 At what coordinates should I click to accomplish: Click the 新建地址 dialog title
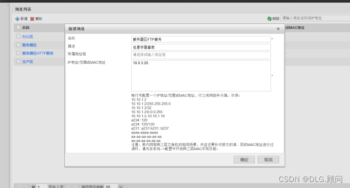pyautogui.click(x=76, y=29)
